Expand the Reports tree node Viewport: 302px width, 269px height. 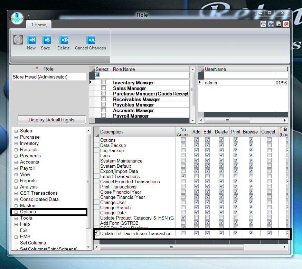coord(16,181)
